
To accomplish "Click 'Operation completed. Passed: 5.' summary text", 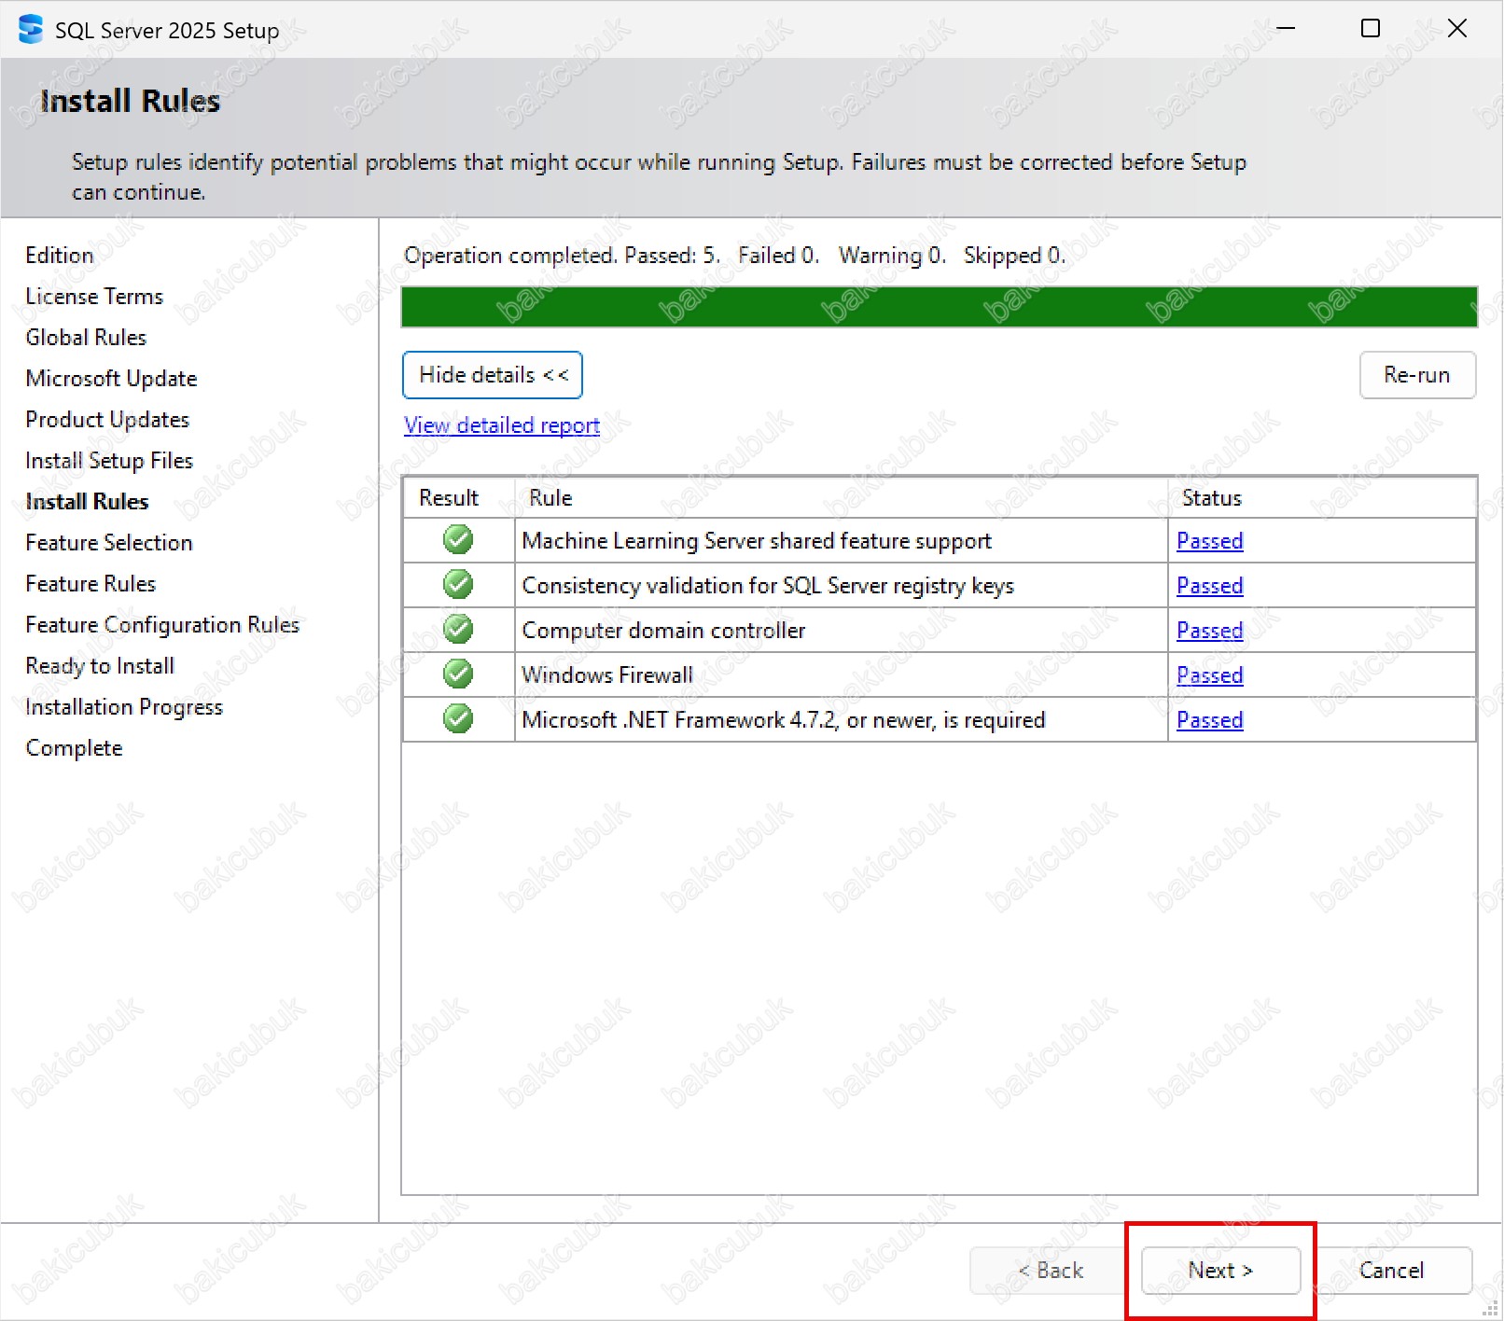I will pos(562,256).
